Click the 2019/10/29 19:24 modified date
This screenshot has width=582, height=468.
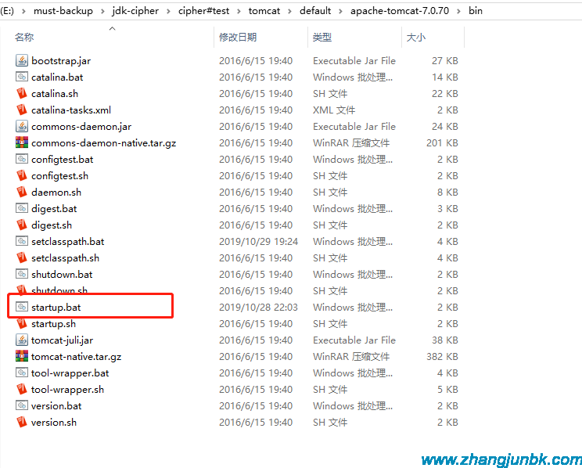tap(258, 241)
